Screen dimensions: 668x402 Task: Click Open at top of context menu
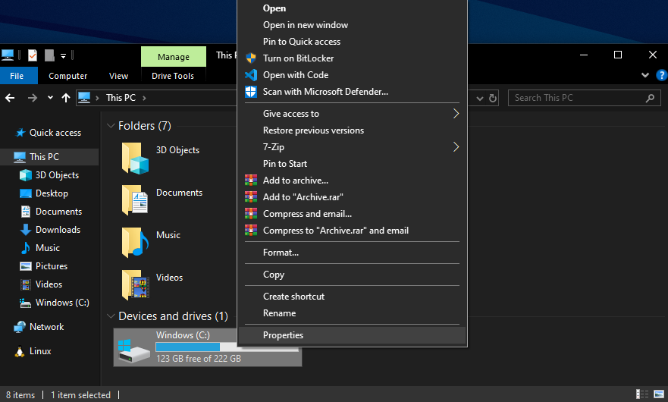click(x=352, y=8)
